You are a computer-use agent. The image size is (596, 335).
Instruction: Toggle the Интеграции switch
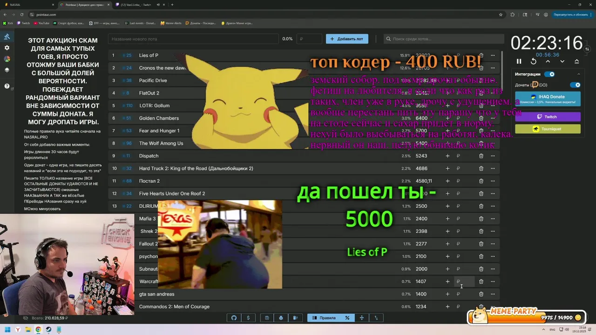(x=550, y=74)
